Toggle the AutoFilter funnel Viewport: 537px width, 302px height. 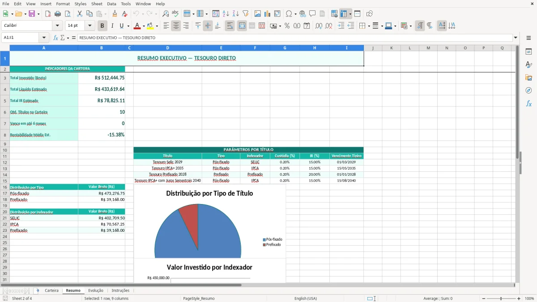click(x=245, y=14)
